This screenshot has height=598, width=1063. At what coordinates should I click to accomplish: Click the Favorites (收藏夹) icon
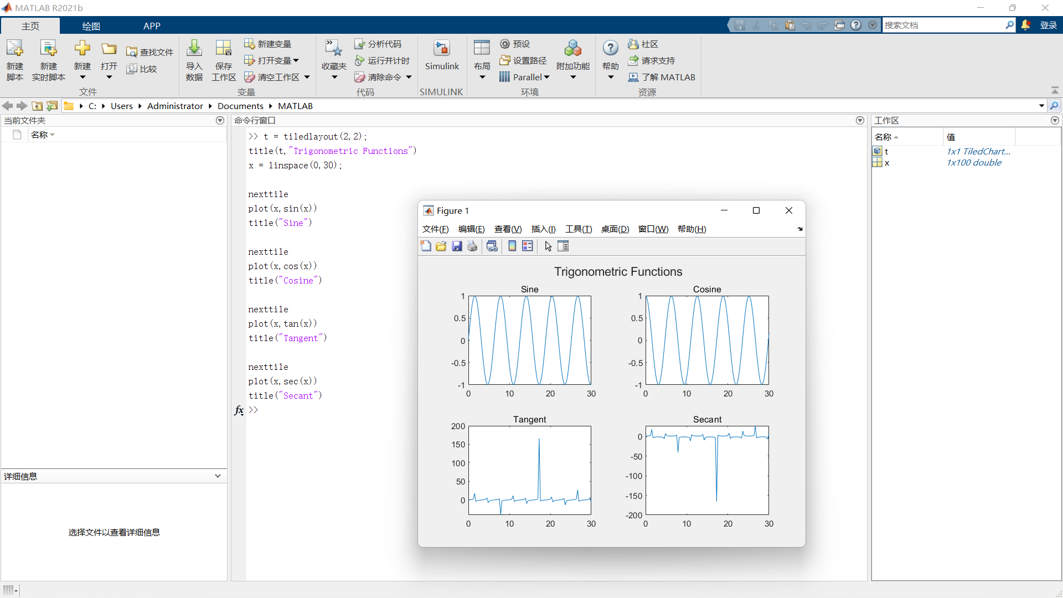point(334,49)
